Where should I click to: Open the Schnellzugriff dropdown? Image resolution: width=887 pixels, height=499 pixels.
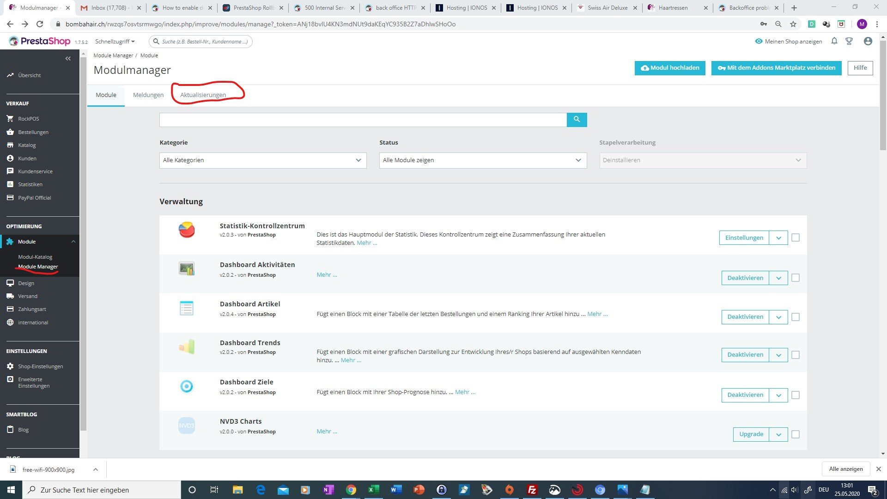[115, 41]
